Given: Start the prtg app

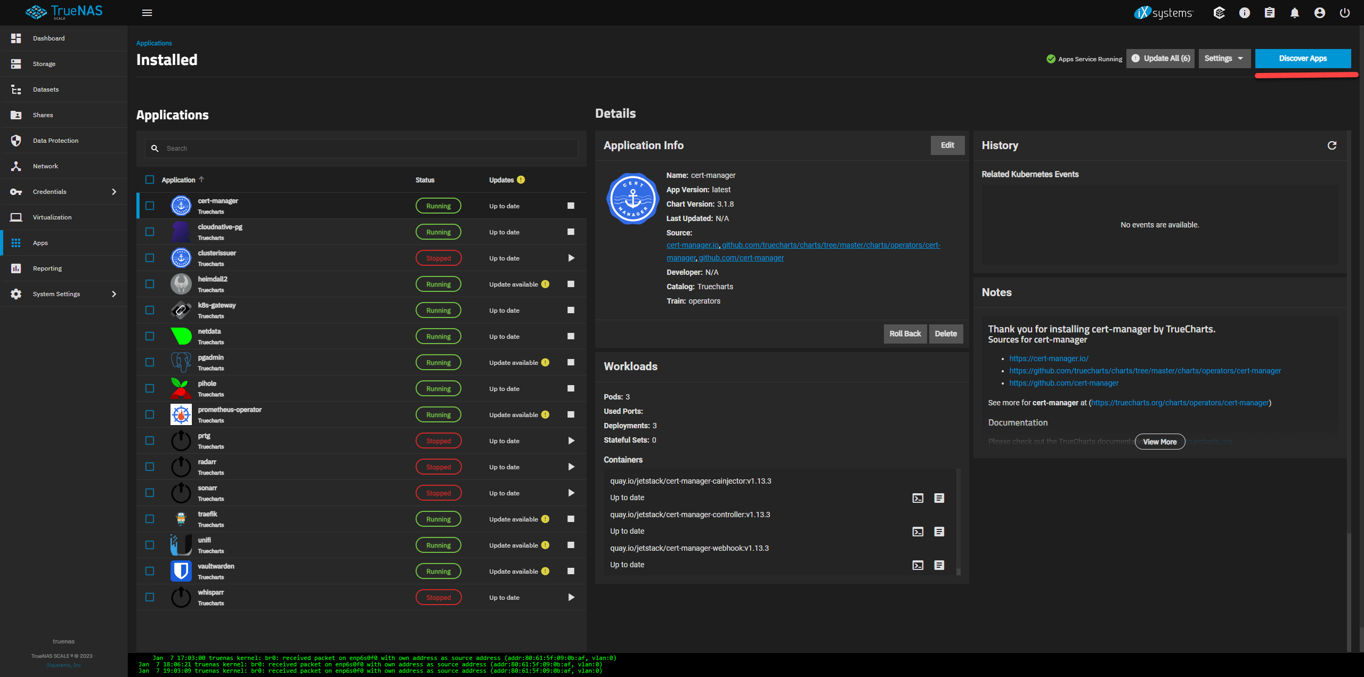Looking at the screenshot, I should [x=571, y=441].
